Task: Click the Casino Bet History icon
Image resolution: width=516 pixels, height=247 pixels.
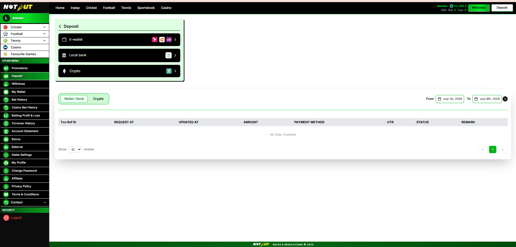Action: (x=6, y=108)
